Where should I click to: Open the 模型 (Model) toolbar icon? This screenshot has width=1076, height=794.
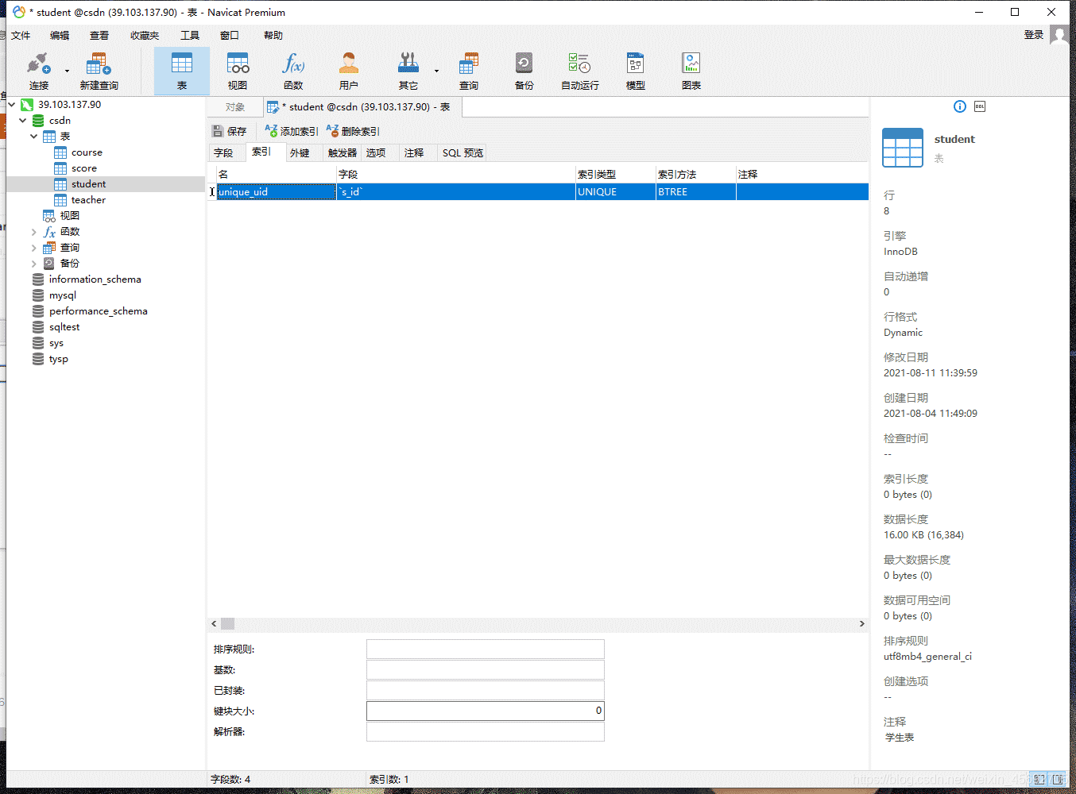pos(635,71)
